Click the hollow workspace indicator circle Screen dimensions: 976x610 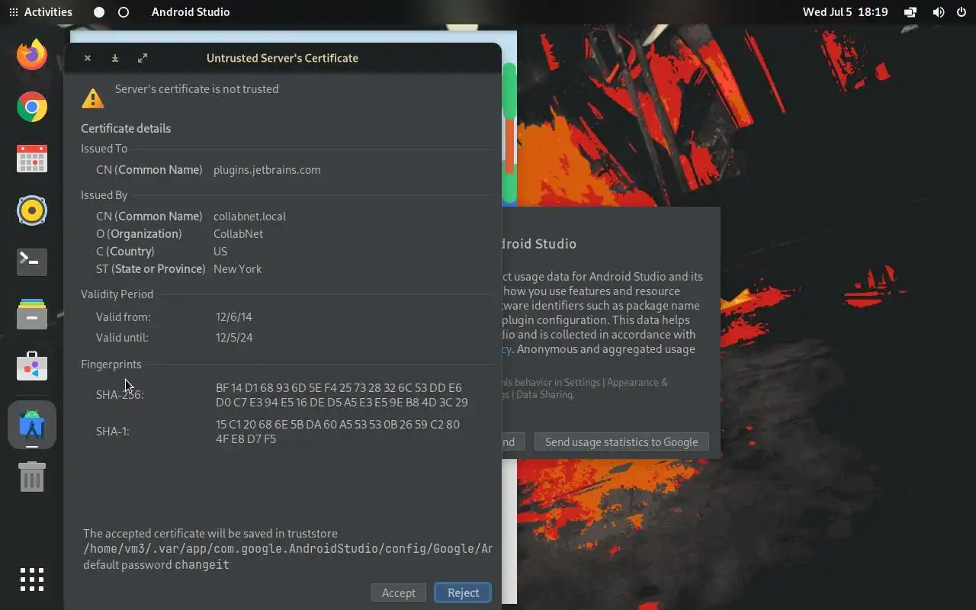[124, 12]
